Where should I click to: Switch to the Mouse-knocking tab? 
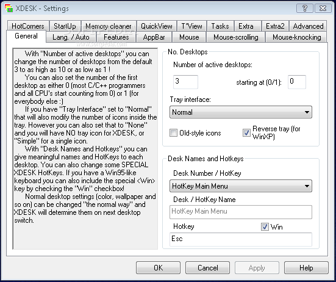(297, 37)
